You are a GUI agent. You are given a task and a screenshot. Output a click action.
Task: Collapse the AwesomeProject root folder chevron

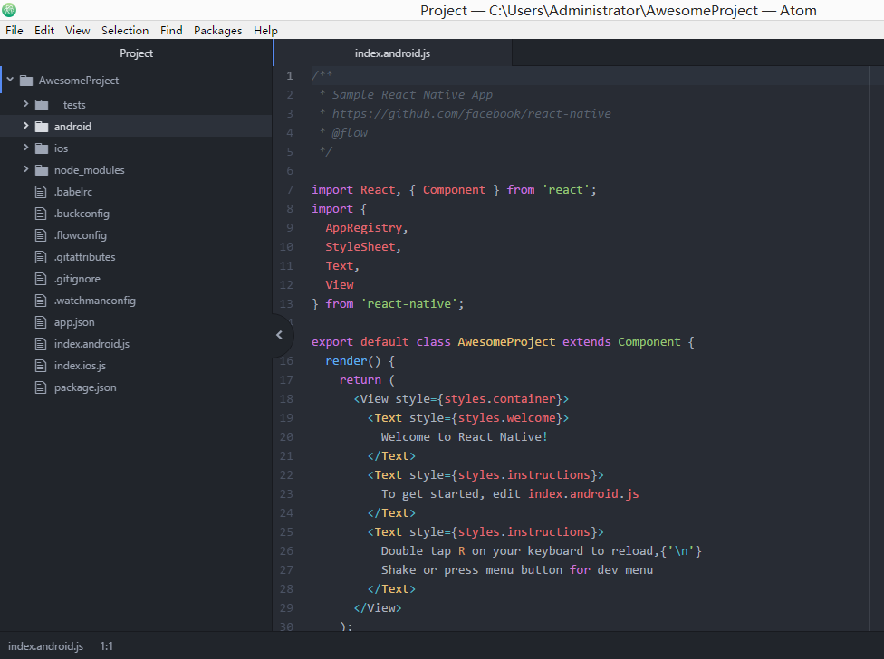(x=10, y=80)
